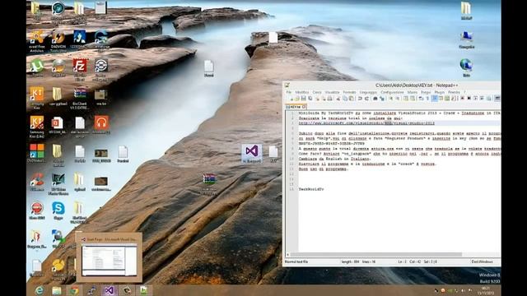Screen dimensions: 527x296
Task: Click the Visual Studio taskbar button
Action: (x=109, y=290)
